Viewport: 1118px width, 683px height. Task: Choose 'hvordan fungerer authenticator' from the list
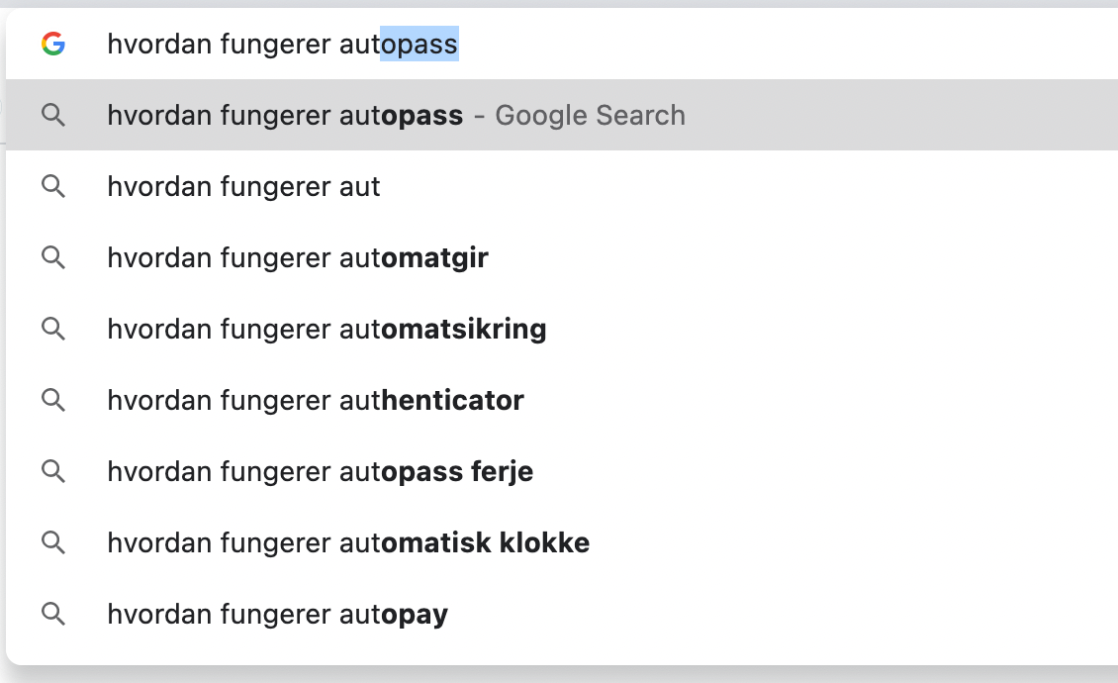pos(316,400)
